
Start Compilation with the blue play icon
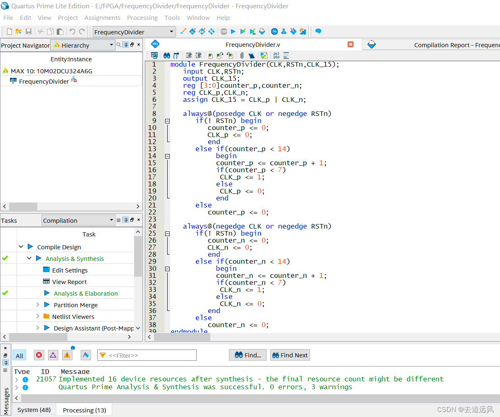click(x=233, y=31)
